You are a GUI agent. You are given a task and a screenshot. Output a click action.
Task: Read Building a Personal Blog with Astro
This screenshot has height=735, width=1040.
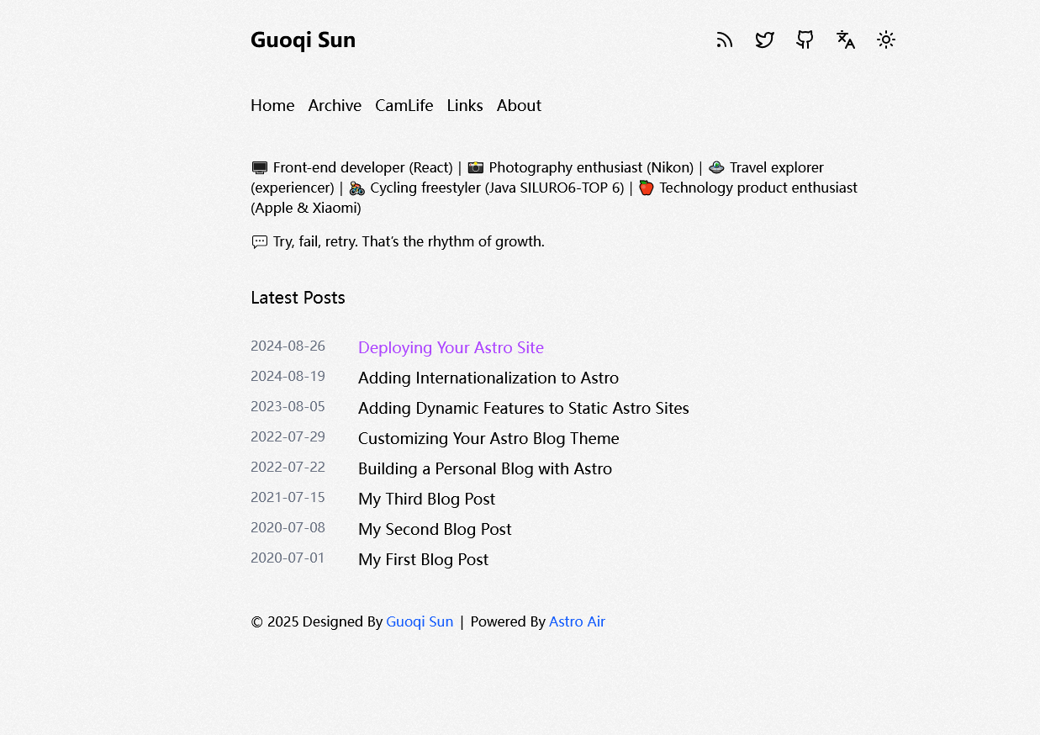pyautogui.click(x=484, y=468)
